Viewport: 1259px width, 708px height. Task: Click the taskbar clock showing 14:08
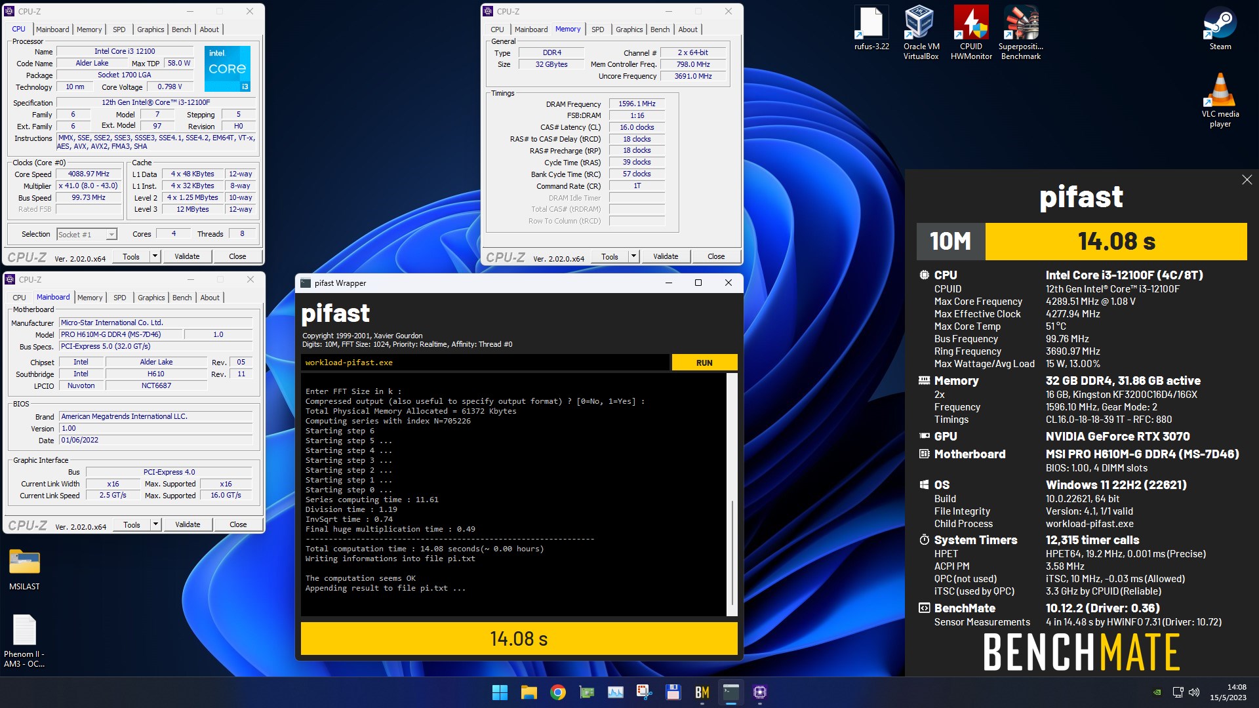tap(1228, 692)
